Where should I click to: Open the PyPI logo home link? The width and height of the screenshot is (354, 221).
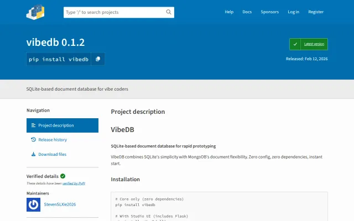tap(35, 12)
